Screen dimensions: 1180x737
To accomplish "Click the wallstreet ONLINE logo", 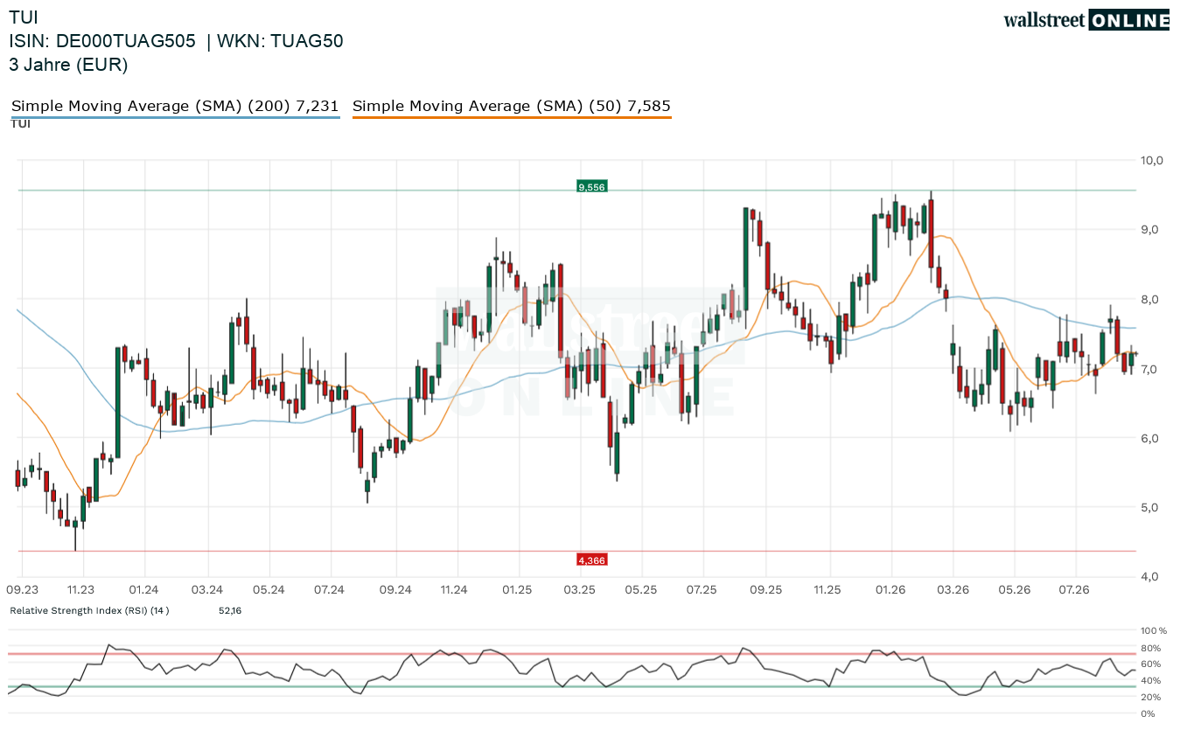I will coord(1086,21).
